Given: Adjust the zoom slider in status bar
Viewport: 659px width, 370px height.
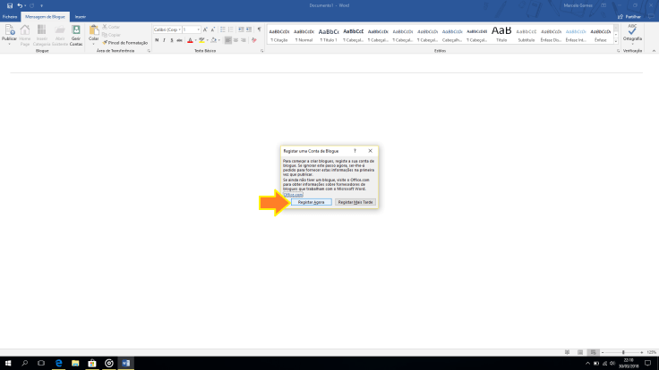Looking at the screenshot, I should [623, 352].
